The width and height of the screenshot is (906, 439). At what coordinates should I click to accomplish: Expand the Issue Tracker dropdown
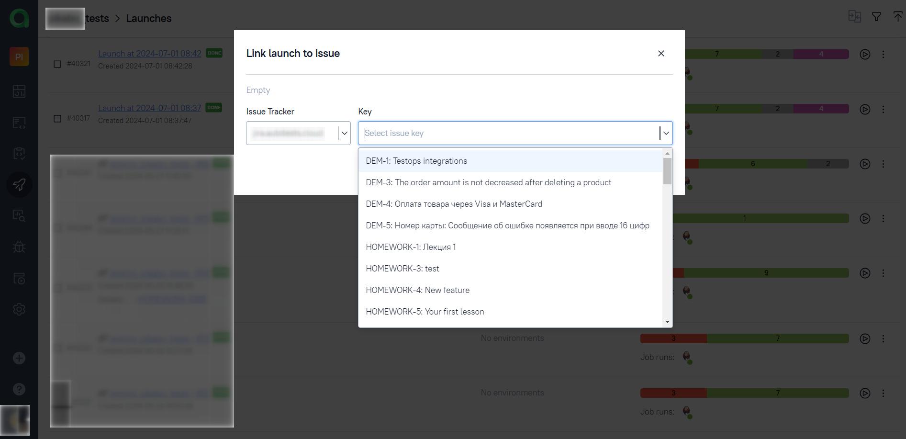coord(344,133)
